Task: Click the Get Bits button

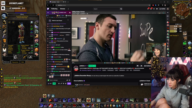Action: tap(162, 9)
